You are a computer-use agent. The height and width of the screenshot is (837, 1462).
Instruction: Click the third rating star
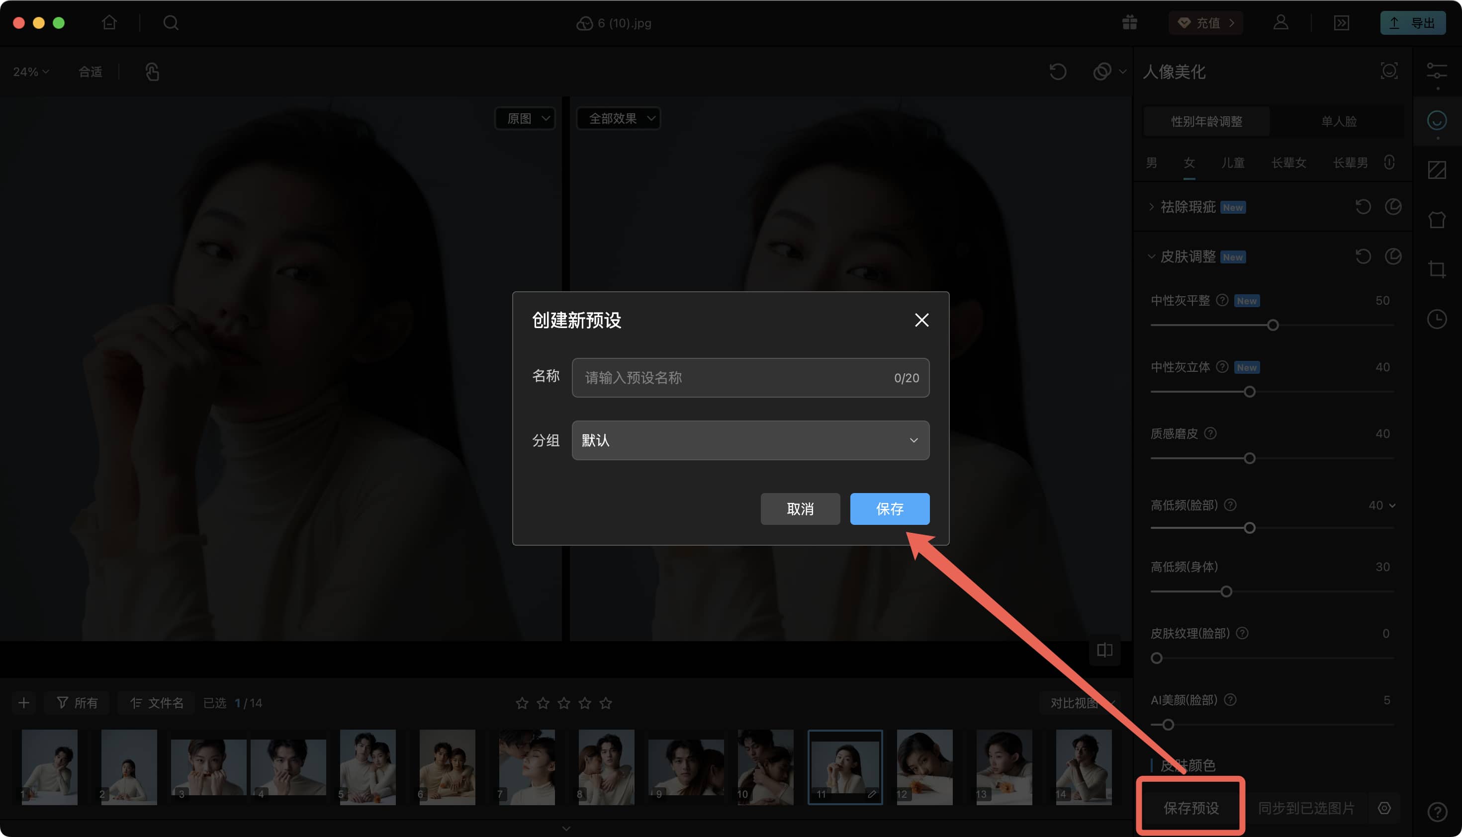[x=563, y=702]
